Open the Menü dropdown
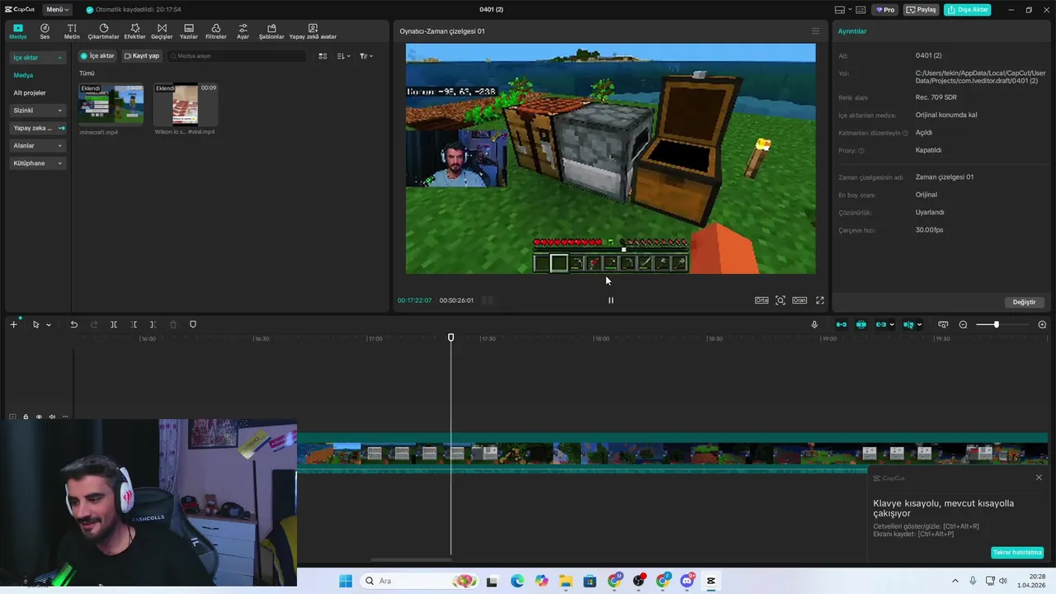Image resolution: width=1056 pixels, height=594 pixels. point(57,10)
